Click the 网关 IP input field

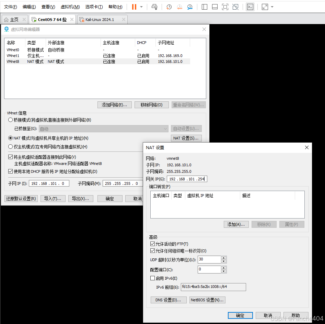pos(187,179)
